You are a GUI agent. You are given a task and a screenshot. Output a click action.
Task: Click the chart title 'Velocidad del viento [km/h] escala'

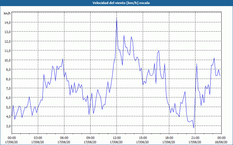pos(121,3)
